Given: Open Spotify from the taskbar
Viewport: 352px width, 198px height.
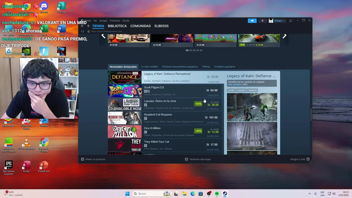Looking at the screenshot, I should pyautogui.click(x=217, y=194).
